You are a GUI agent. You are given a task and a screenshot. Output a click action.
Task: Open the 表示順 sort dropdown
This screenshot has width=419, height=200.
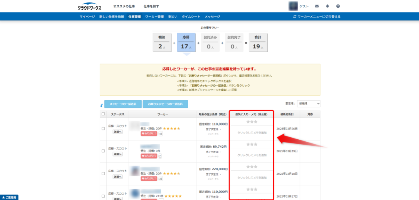pyautogui.click(x=309, y=104)
